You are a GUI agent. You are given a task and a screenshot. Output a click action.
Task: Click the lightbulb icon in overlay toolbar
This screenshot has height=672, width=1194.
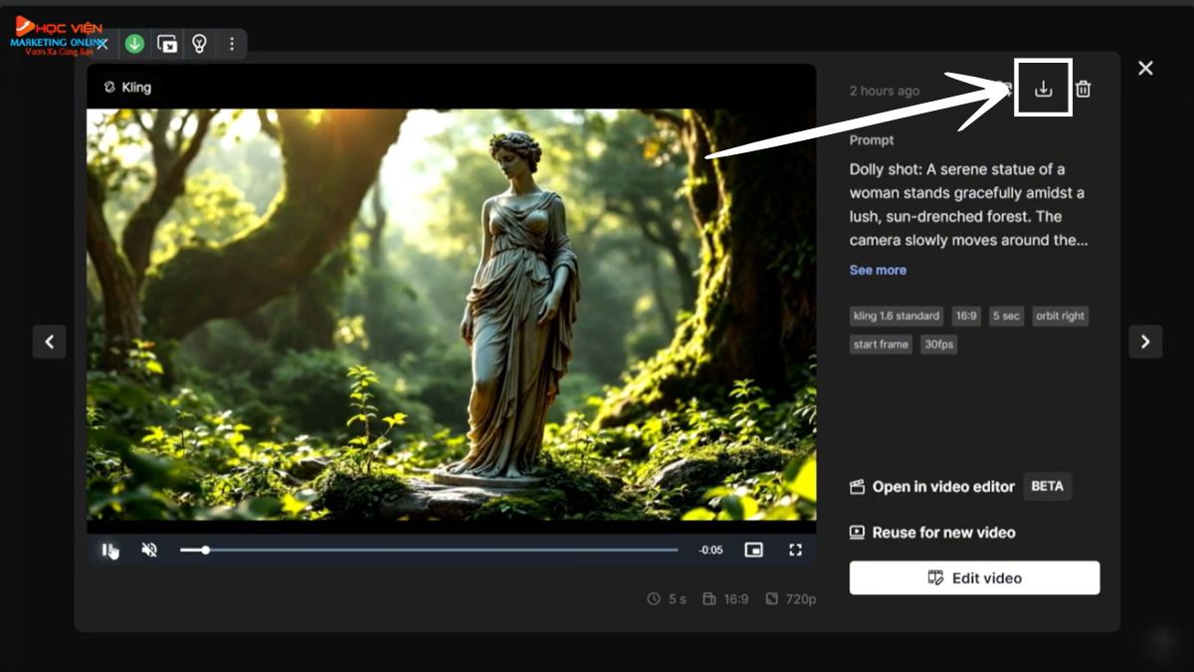coord(199,44)
